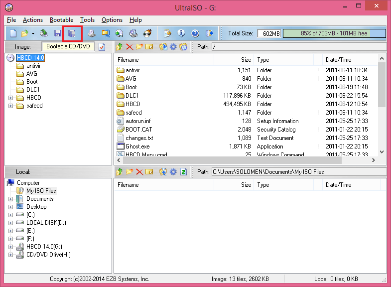Create new folder in image pane toolbar
391x287 pixels.
click(x=139, y=47)
